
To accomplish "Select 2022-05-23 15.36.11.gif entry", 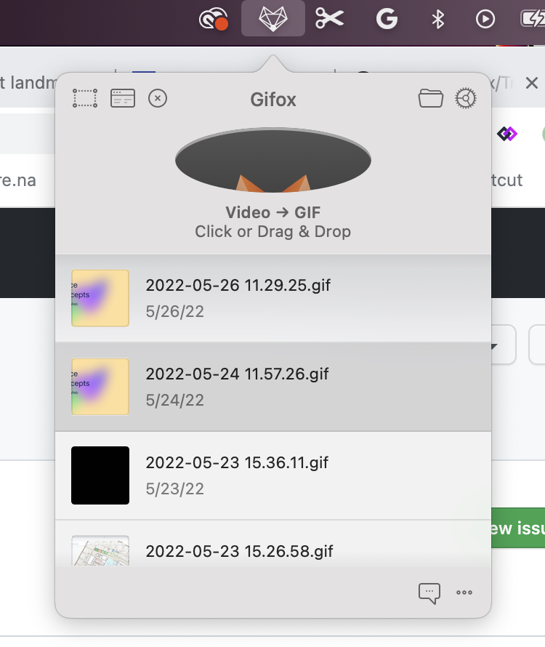I will [x=273, y=475].
